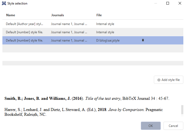Confirm selection with the OK button
186x132 pixels.
click(x=151, y=126)
